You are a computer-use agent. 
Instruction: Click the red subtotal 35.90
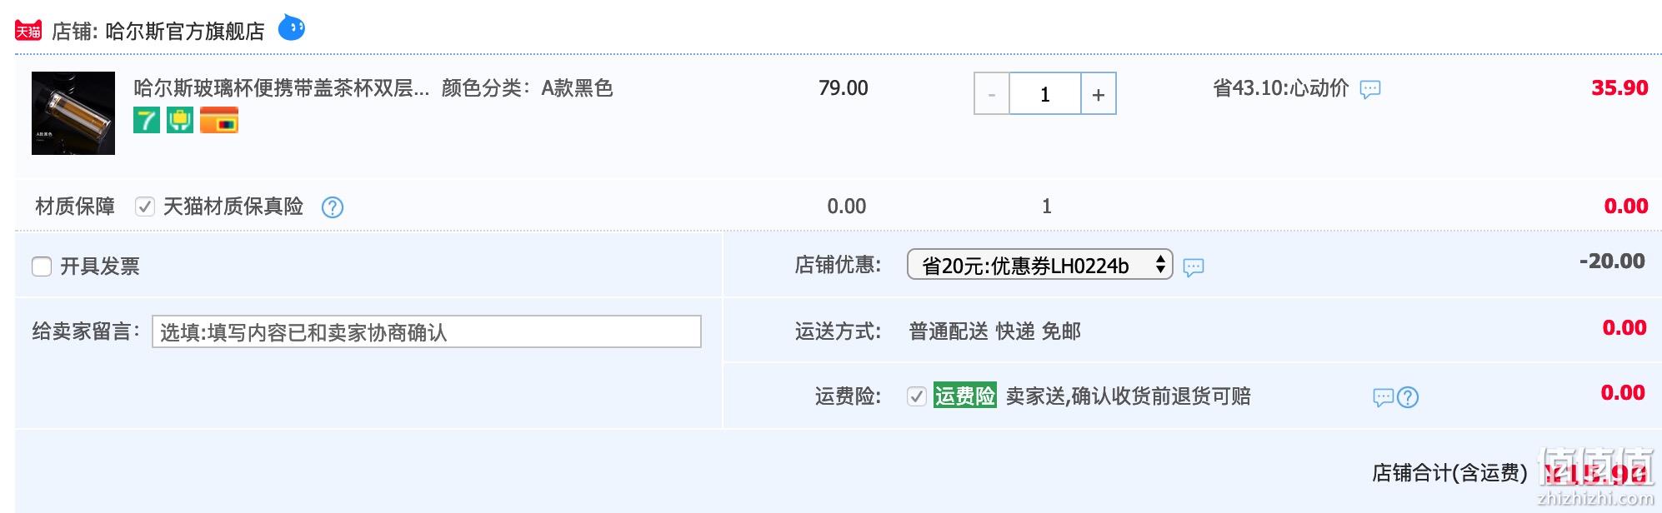(1619, 88)
